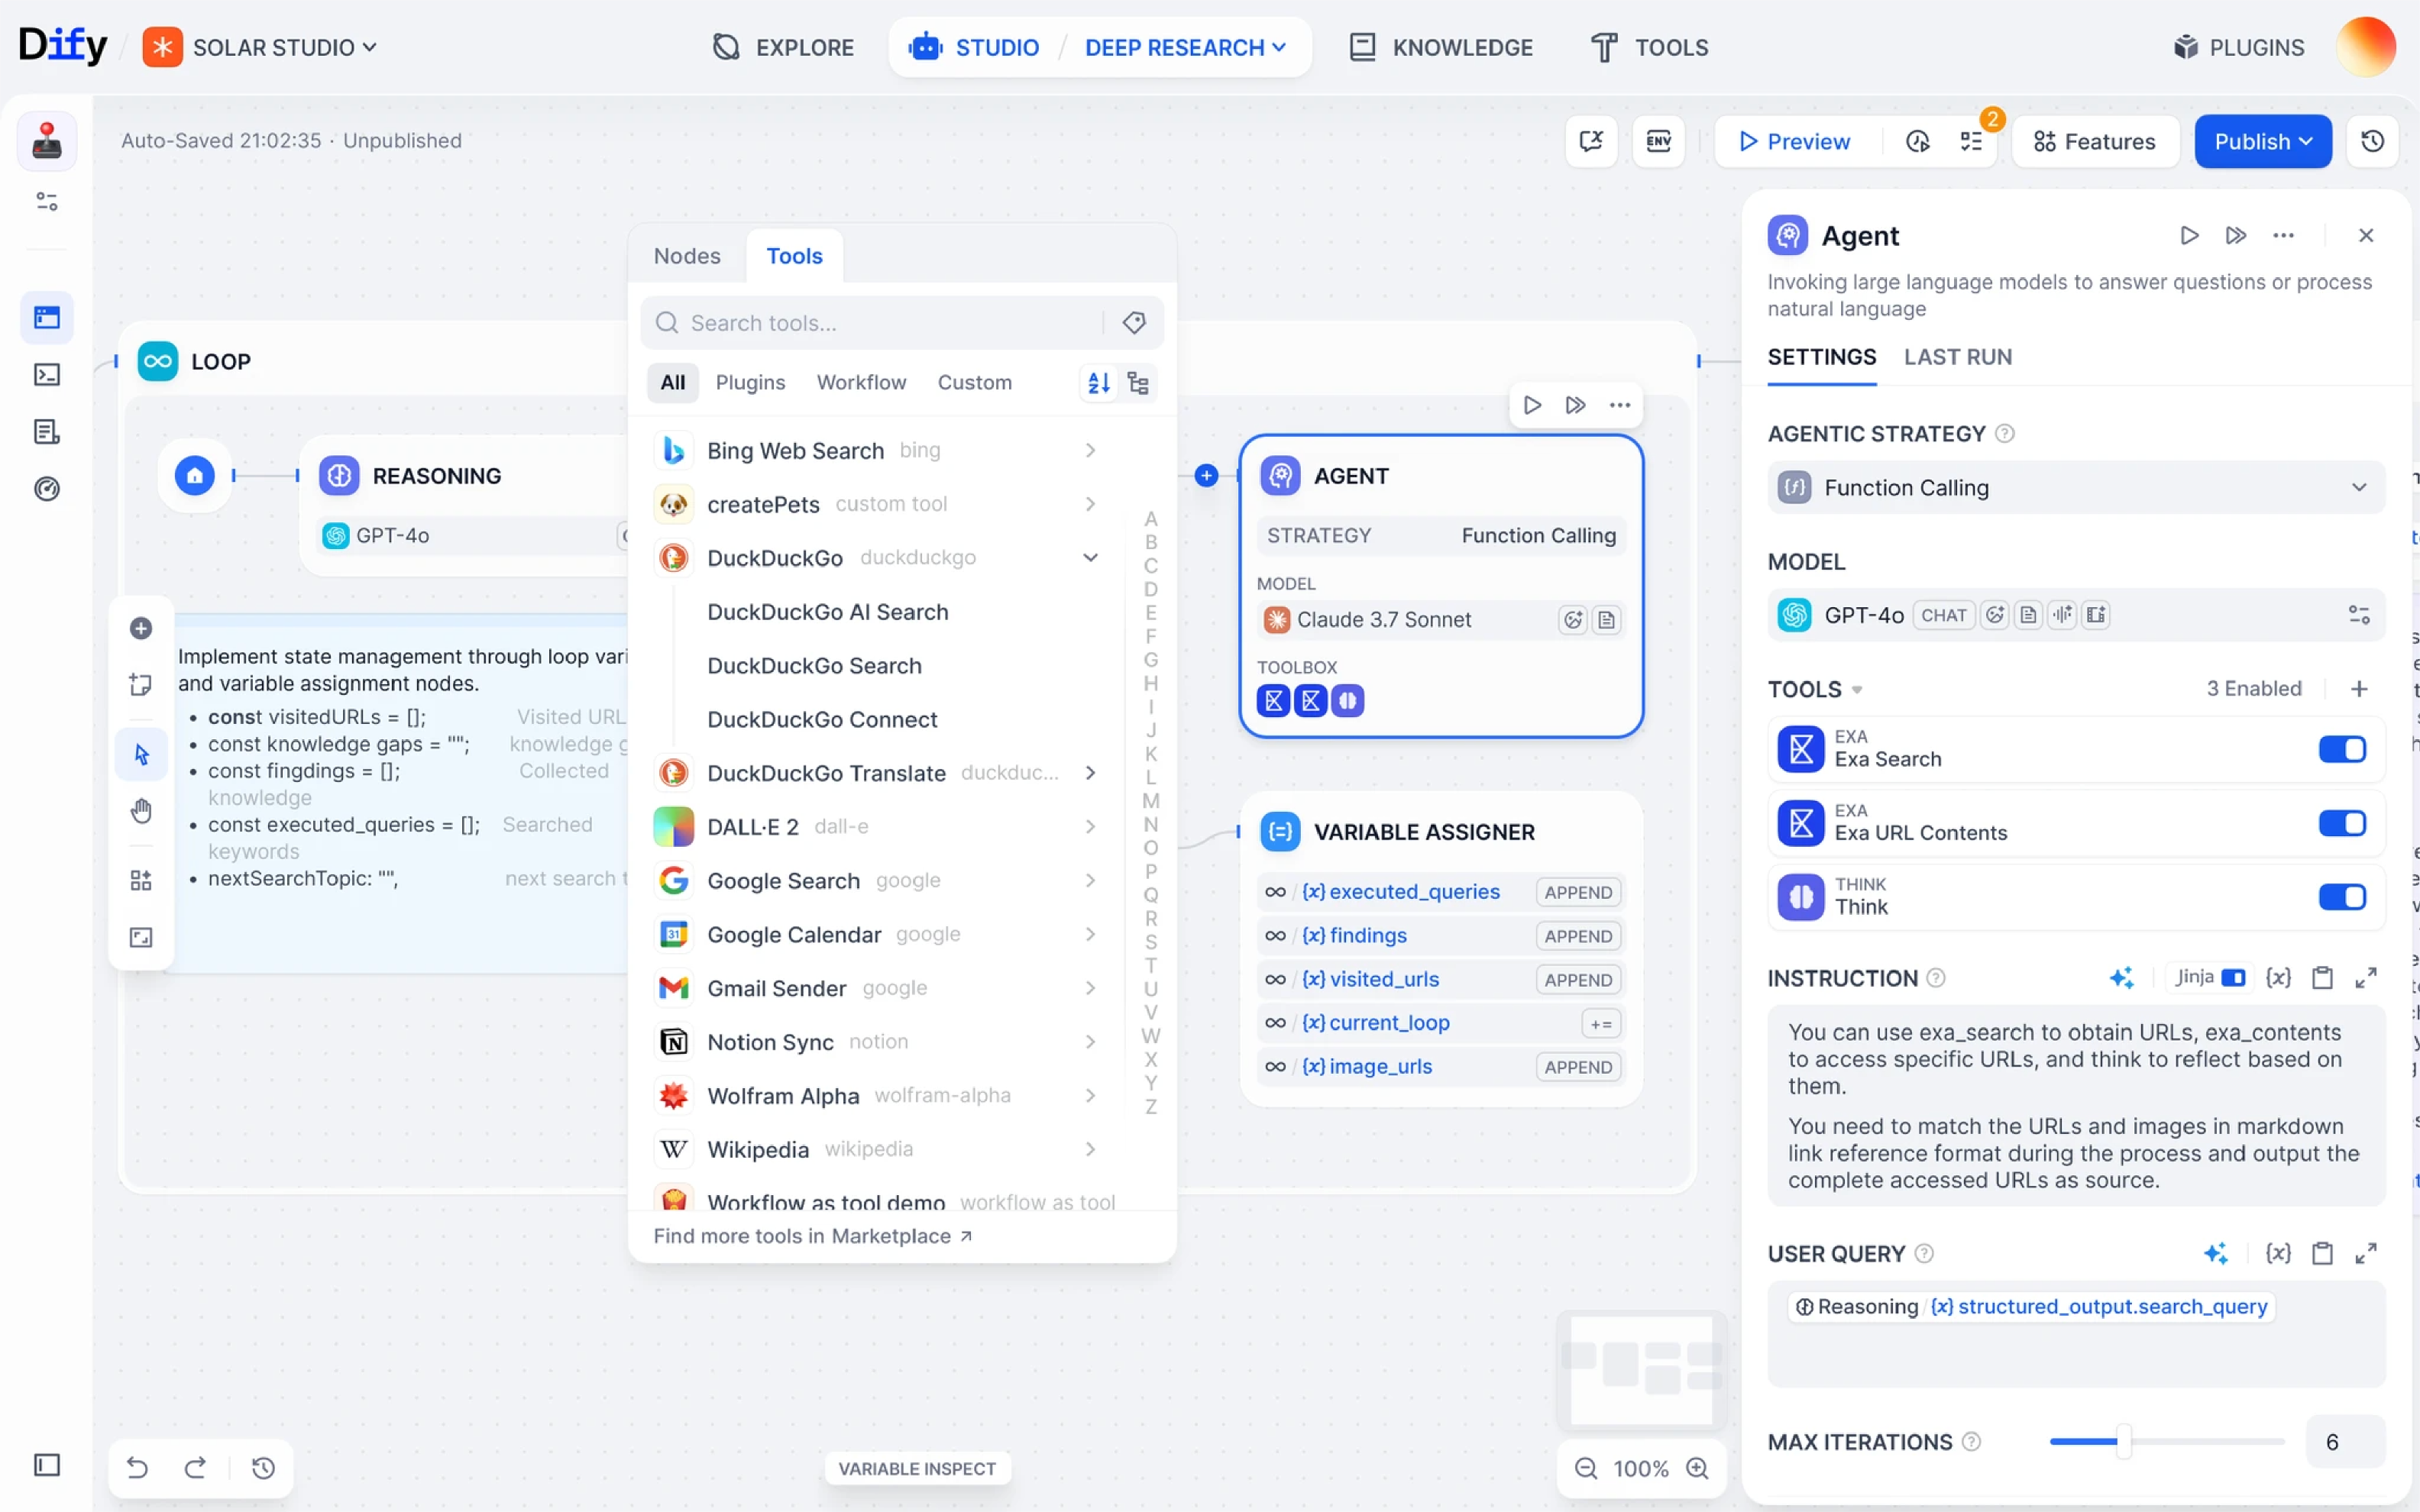2420x1512 pixels.
Task: Collapse the DuckDuckGo tool group
Action: (1090, 557)
